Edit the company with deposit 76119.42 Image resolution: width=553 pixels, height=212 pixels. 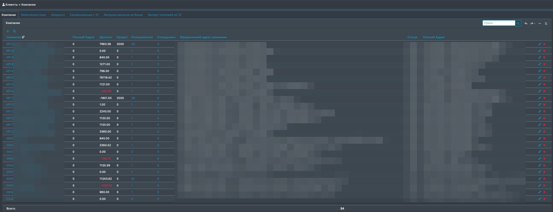[540, 78]
